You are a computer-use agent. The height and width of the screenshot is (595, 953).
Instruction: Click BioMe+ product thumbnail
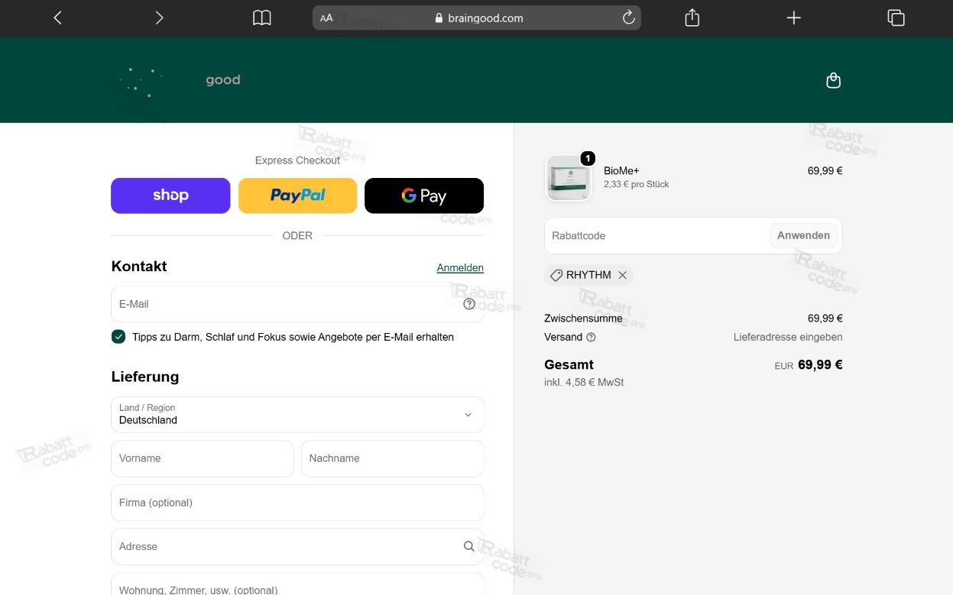tap(569, 178)
